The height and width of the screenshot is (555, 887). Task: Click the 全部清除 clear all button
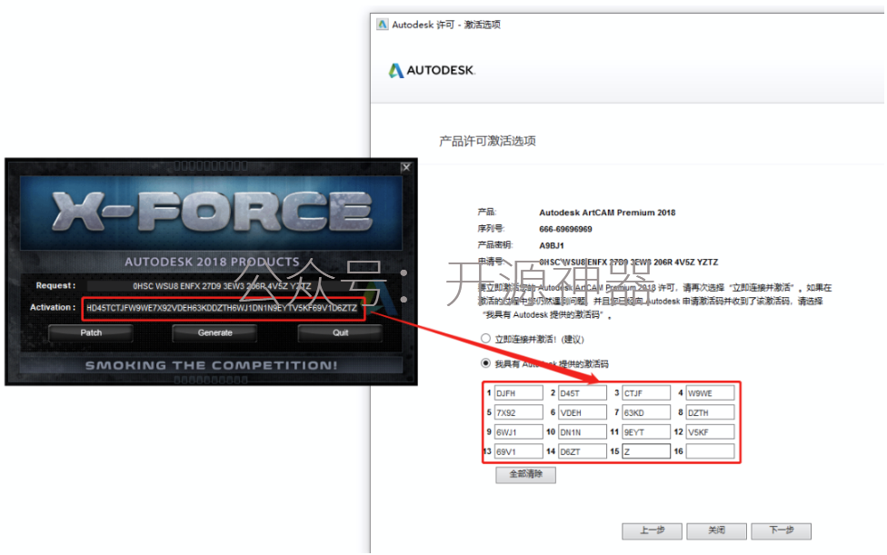(525, 474)
